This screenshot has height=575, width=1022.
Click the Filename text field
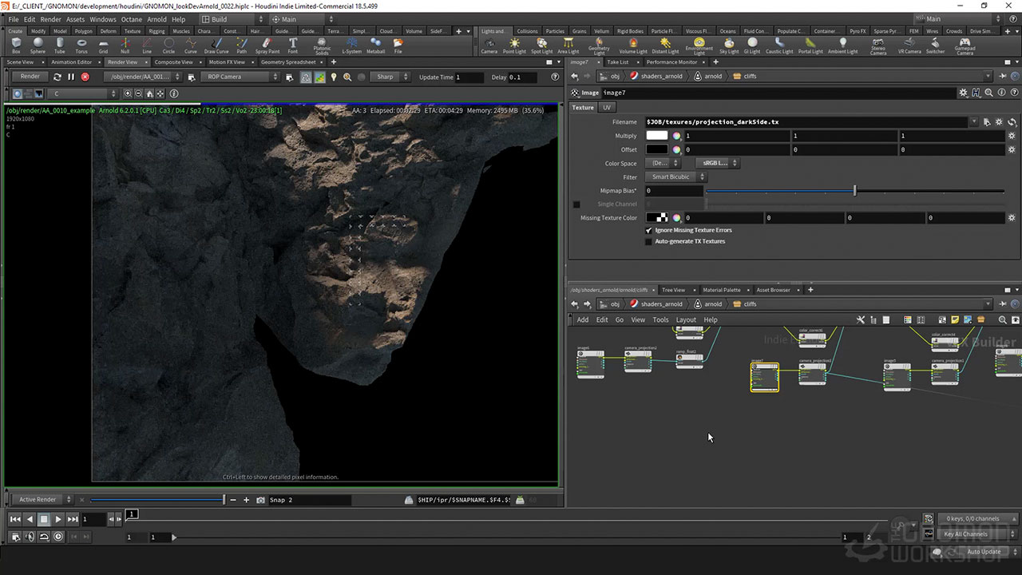806,122
